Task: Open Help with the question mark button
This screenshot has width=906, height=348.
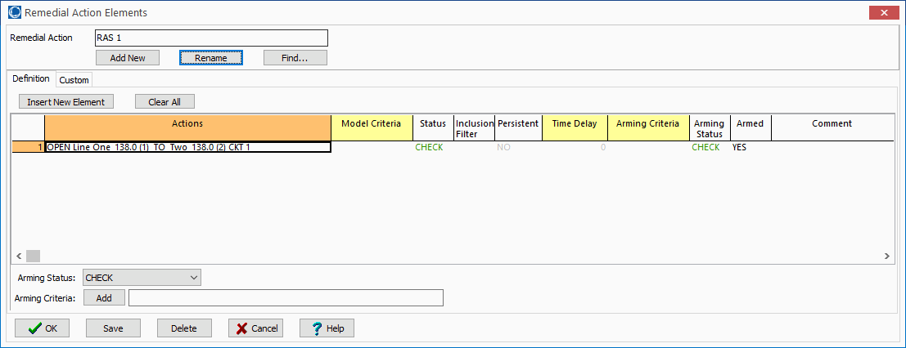Action: pos(327,328)
